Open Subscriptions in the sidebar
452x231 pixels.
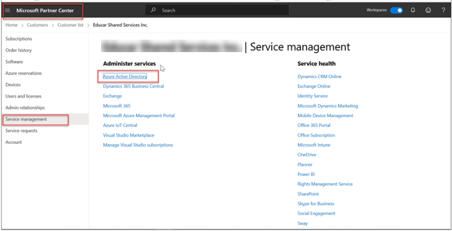[x=19, y=39]
